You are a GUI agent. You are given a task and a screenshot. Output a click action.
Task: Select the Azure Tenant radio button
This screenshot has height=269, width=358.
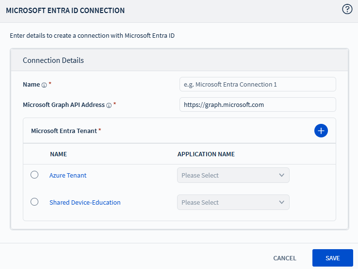[34, 175]
